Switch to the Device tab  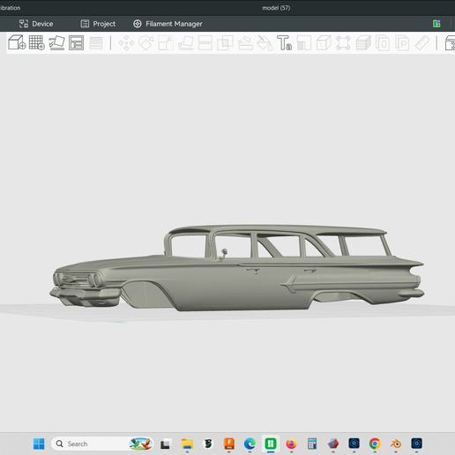coord(36,24)
